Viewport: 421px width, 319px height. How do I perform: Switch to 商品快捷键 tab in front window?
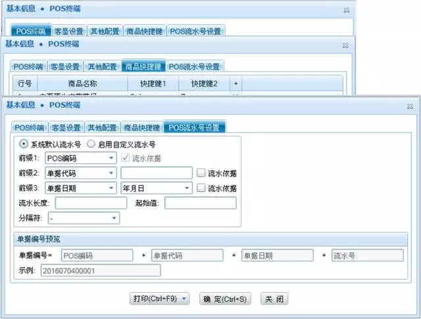(142, 127)
